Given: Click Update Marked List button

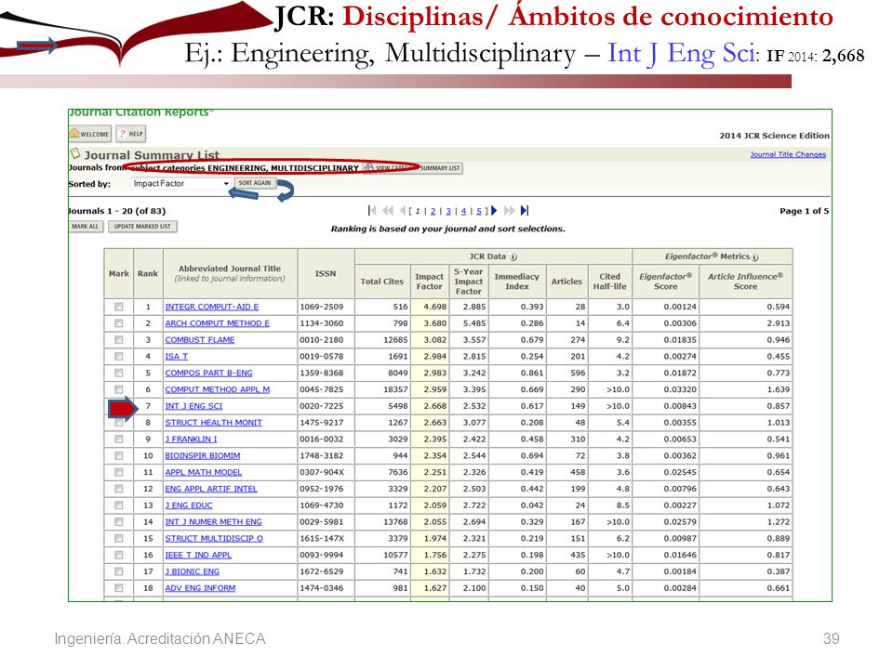Looking at the screenshot, I should coord(142,227).
